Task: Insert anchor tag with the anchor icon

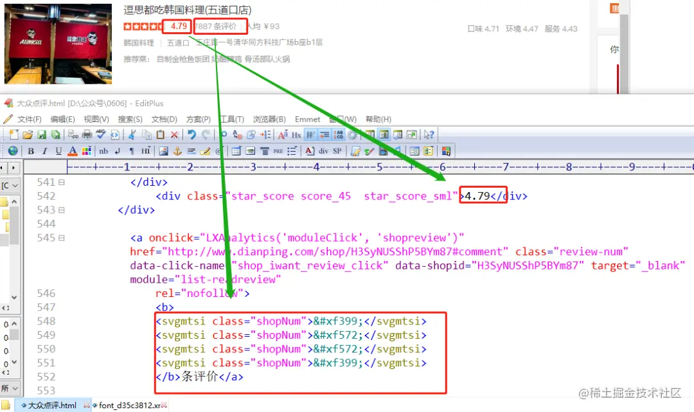Action: point(177,151)
